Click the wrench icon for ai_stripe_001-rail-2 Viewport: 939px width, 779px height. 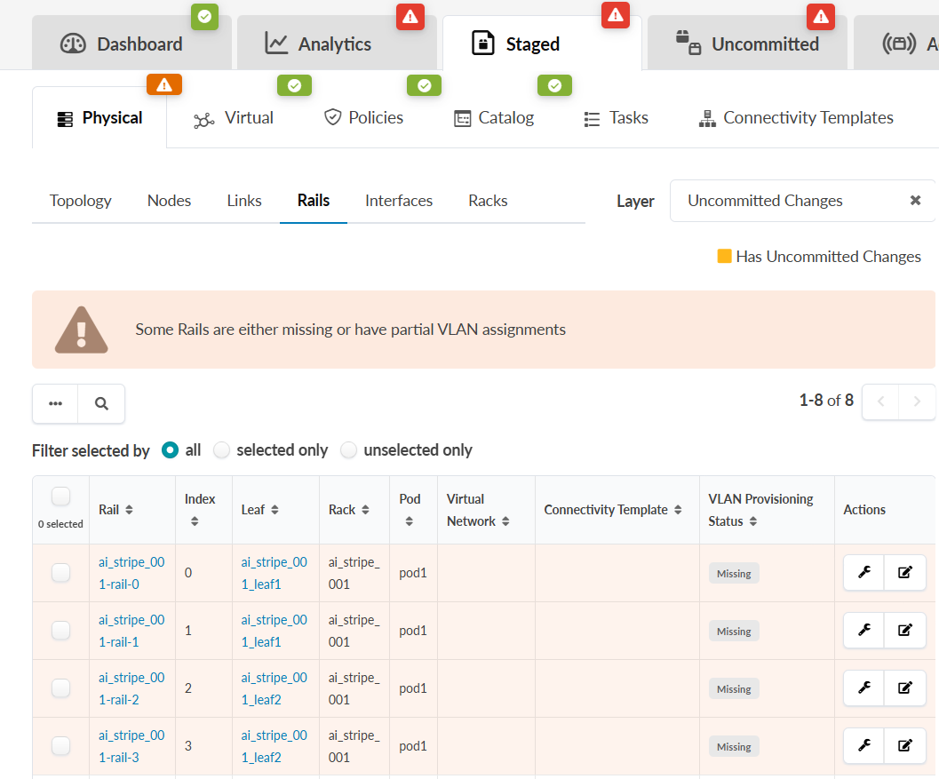tap(863, 688)
